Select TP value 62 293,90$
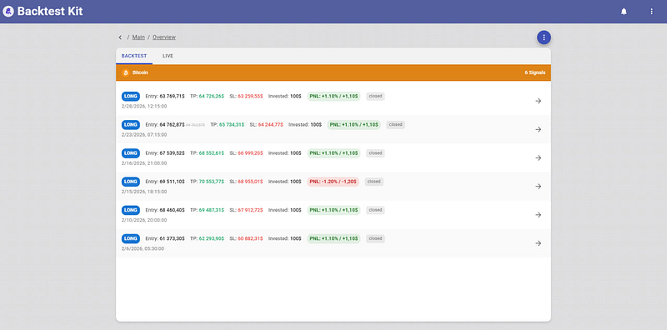 [212, 238]
